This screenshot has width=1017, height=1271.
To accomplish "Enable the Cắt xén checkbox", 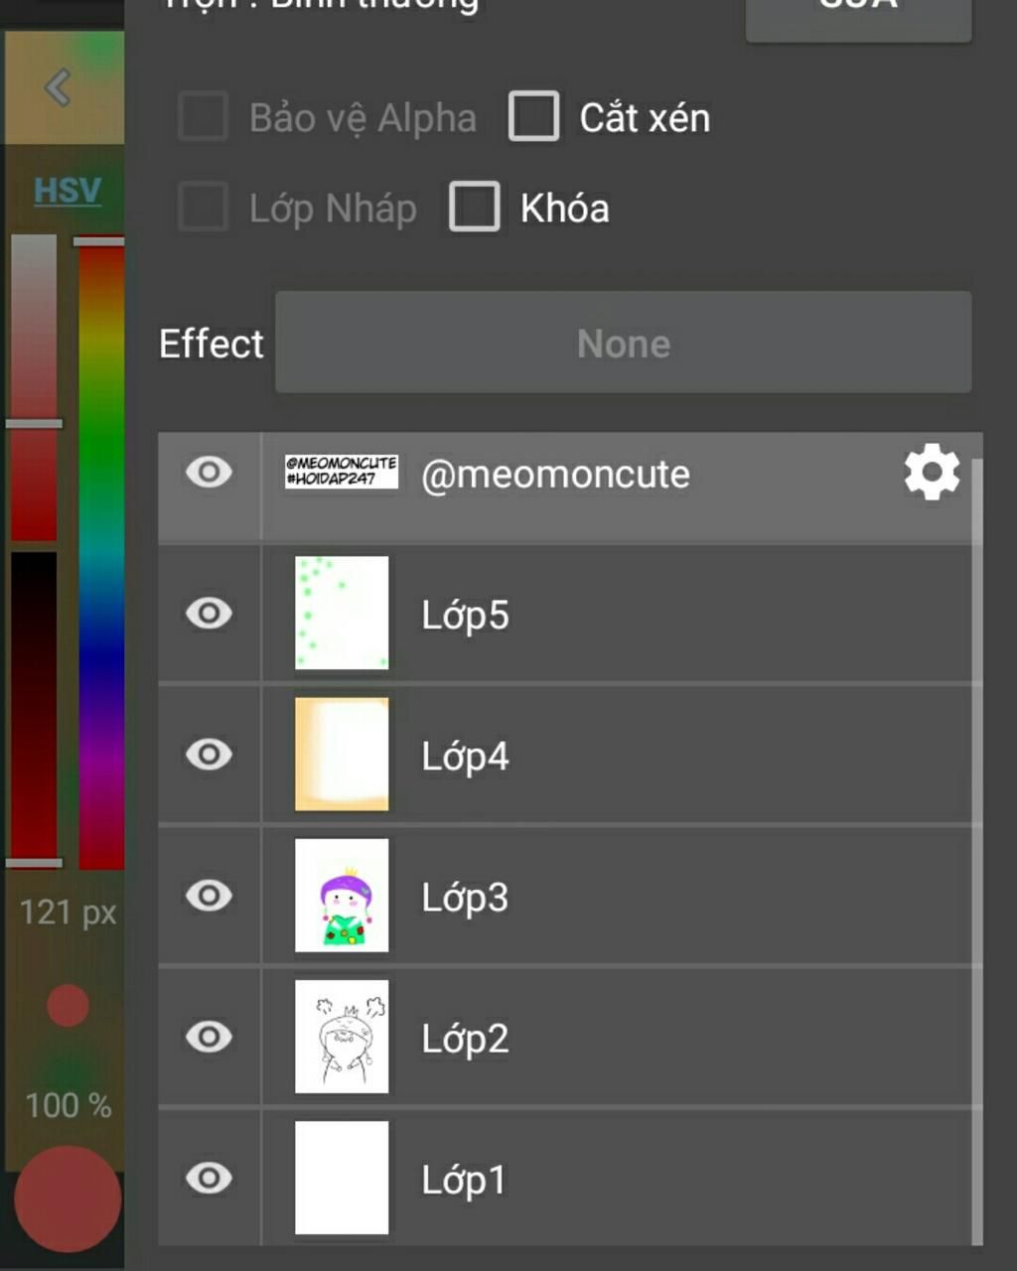I will [534, 117].
